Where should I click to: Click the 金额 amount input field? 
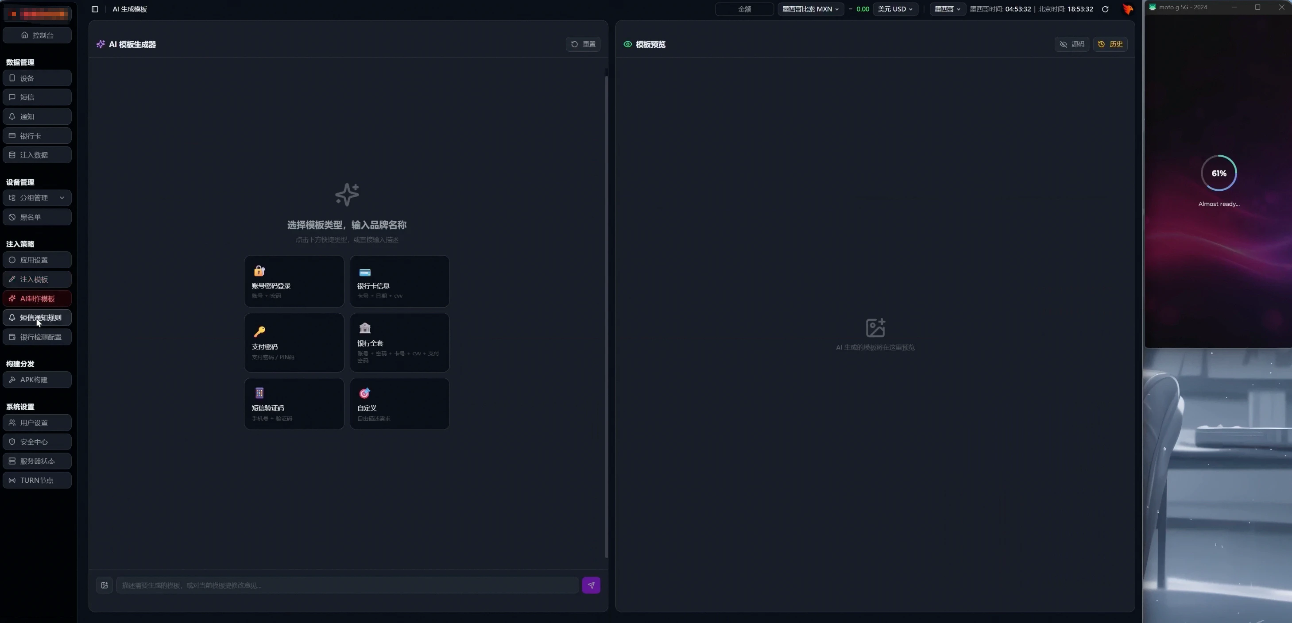[744, 9]
